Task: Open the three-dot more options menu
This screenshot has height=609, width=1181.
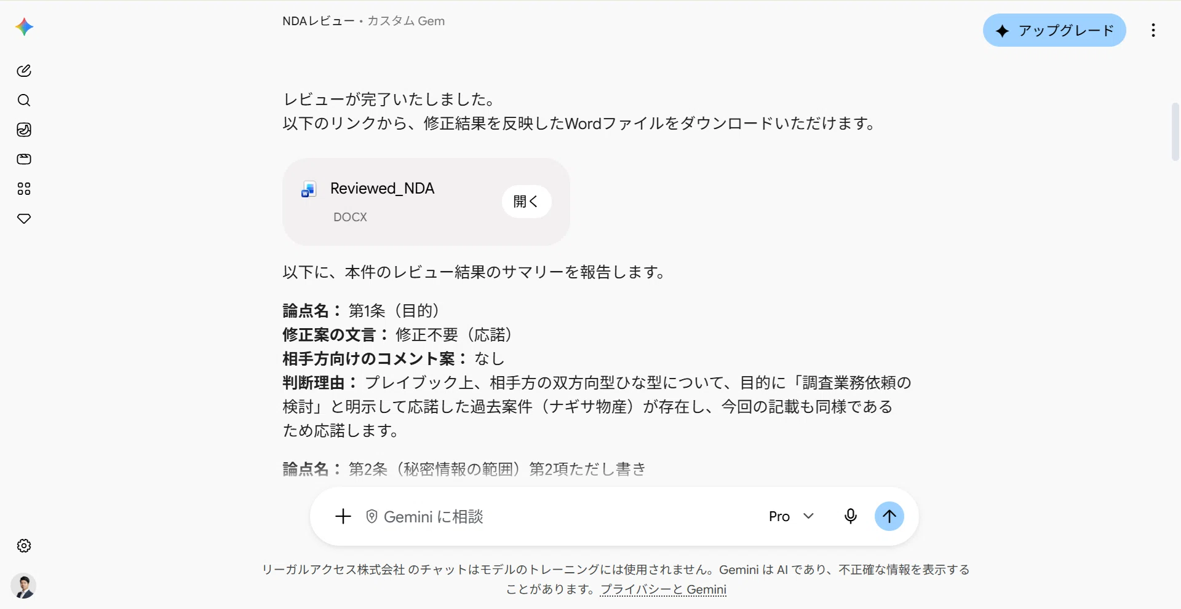Action: point(1153,30)
